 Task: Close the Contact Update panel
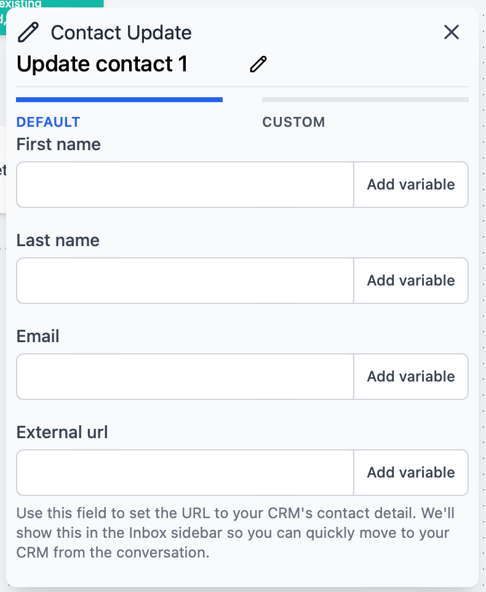452,33
